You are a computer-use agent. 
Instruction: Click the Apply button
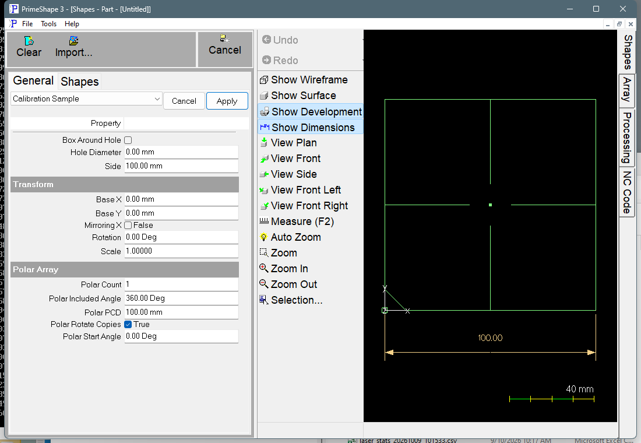click(227, 101)
